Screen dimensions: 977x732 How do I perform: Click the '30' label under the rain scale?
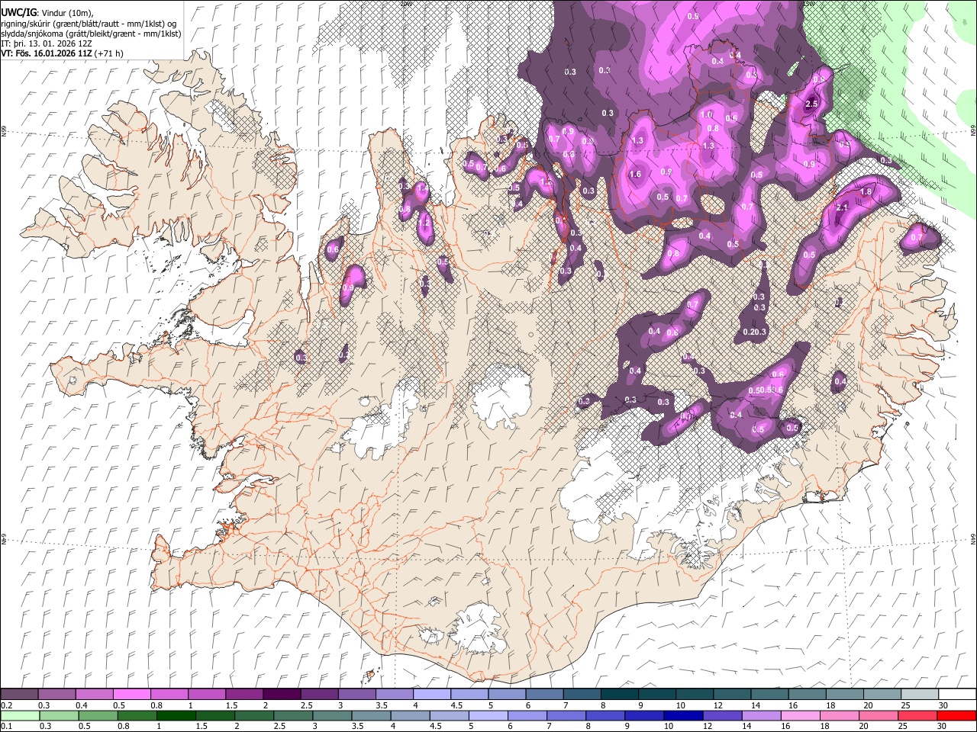943,727
